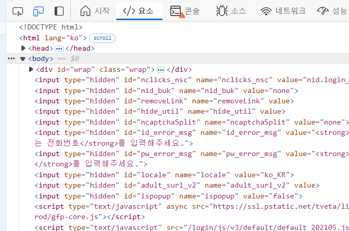Select the html lang="ko" element
Image resolution: width=349 pixels, height=231 pixels.
[x=53, y=38]
